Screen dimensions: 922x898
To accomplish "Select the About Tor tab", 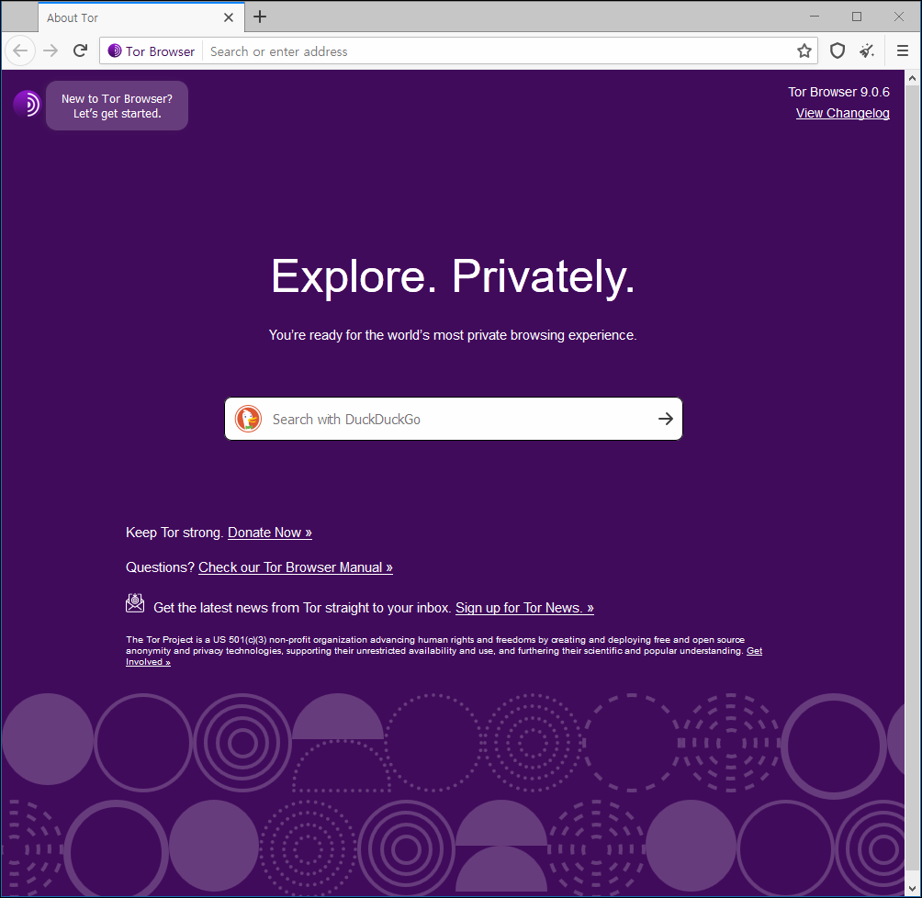I will 141,17.
